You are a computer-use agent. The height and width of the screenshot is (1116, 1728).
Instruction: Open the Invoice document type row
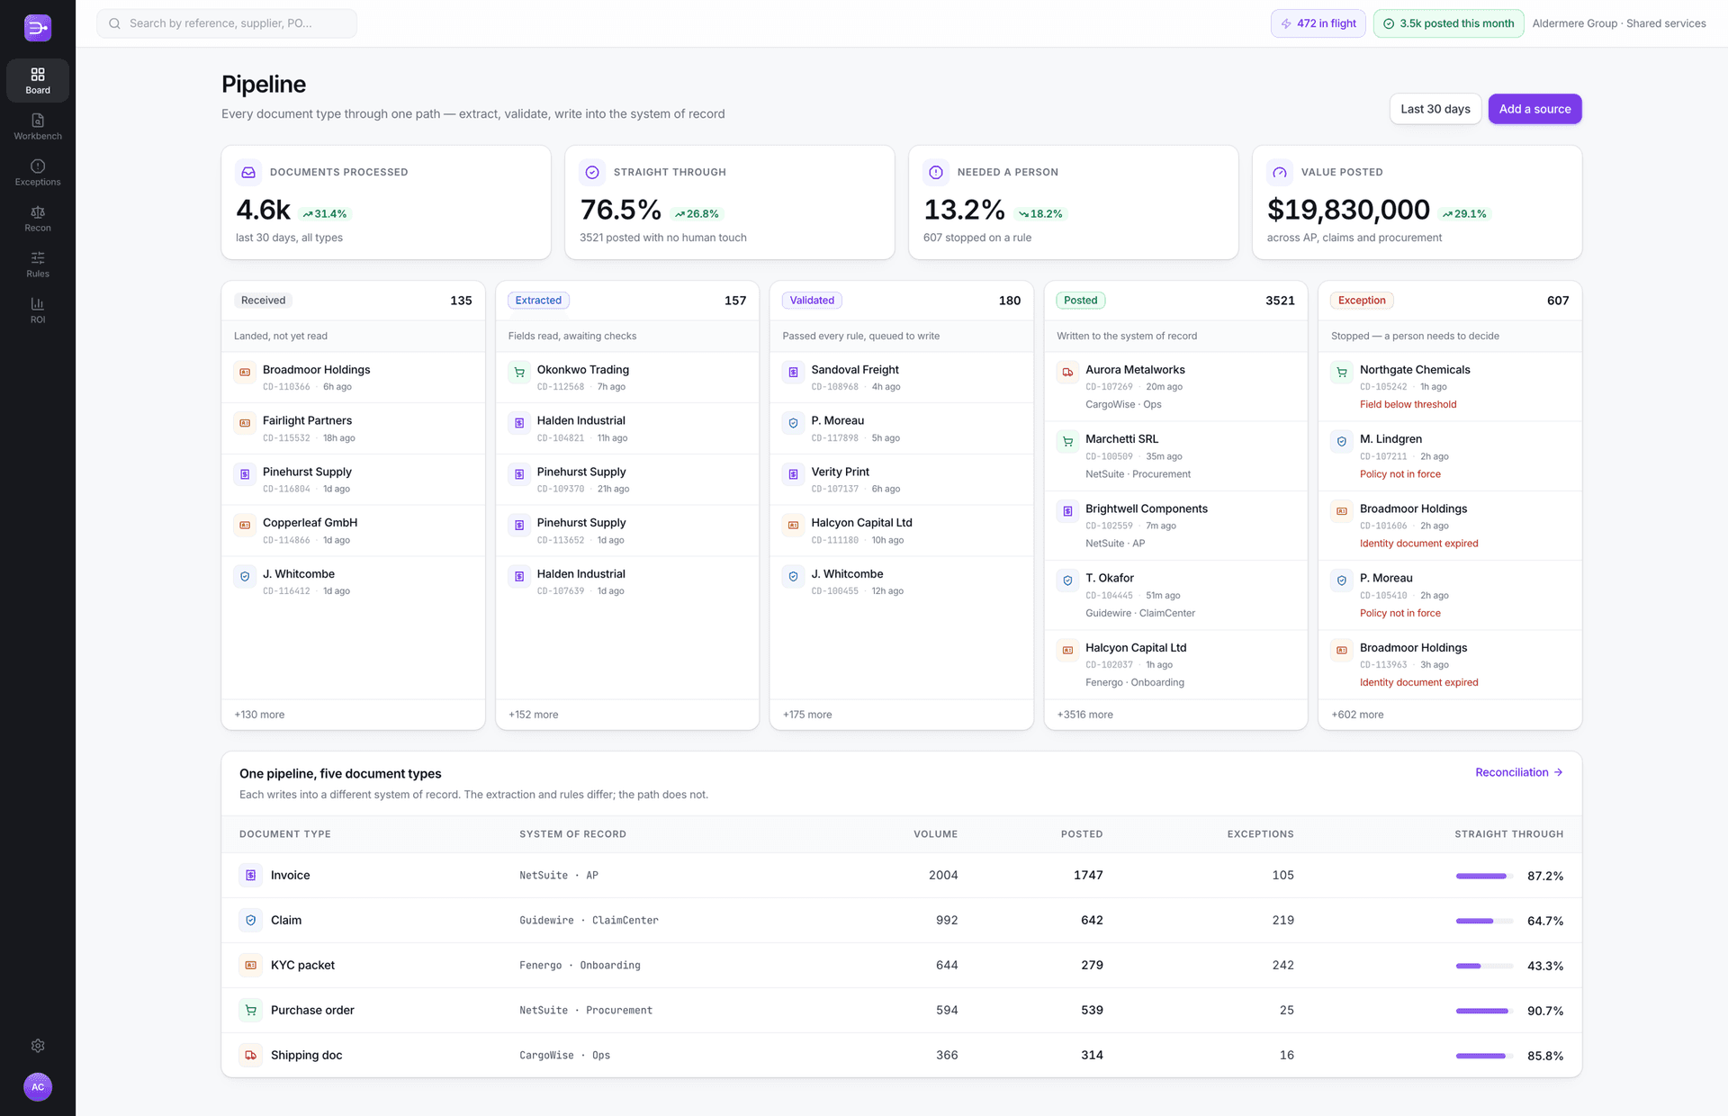pyautogui.click(x=901, y=875)
